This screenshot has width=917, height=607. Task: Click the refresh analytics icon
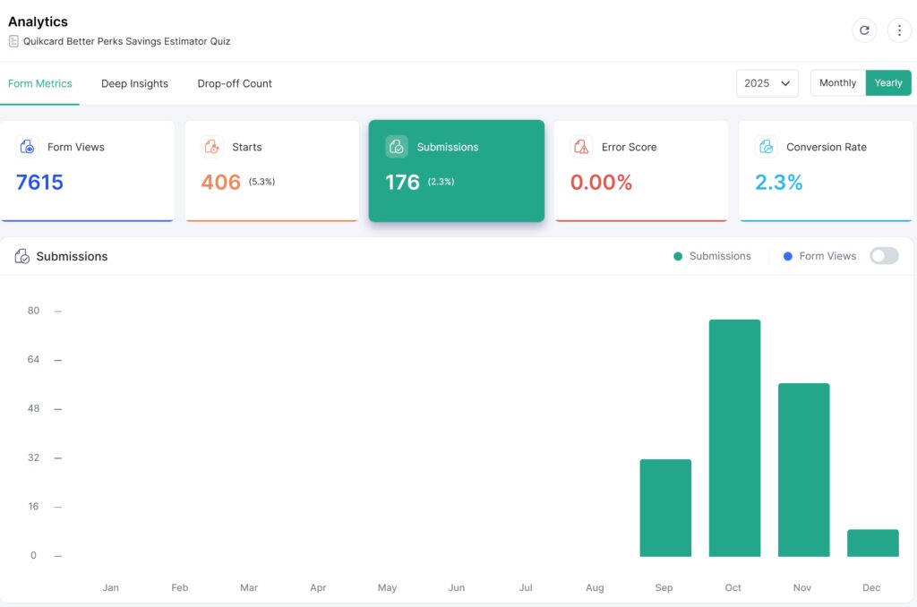864,30
